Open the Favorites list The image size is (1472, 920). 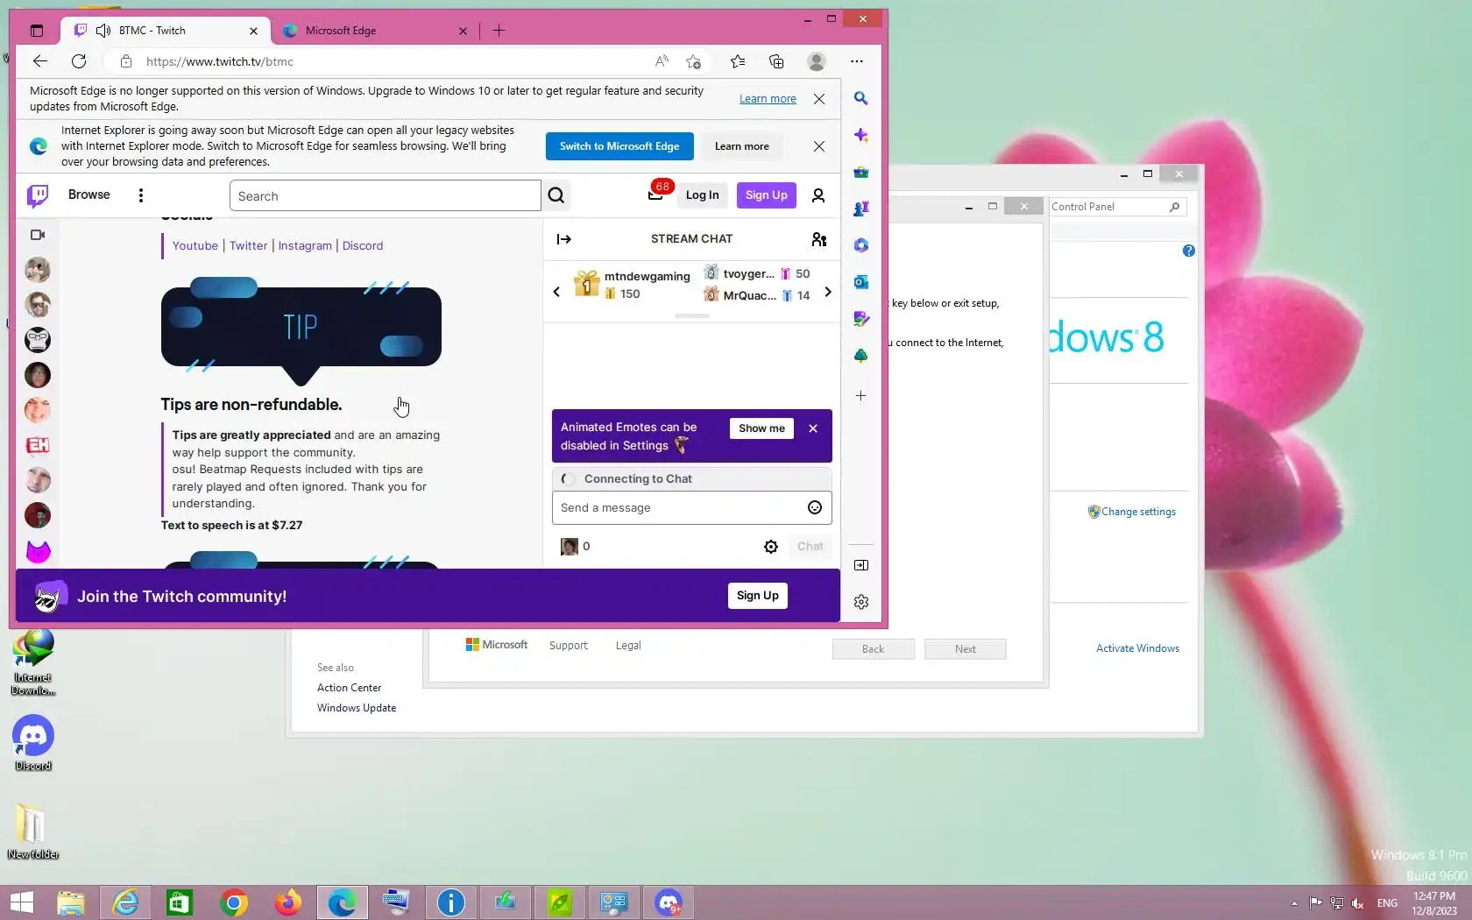(x=738, y=61)
